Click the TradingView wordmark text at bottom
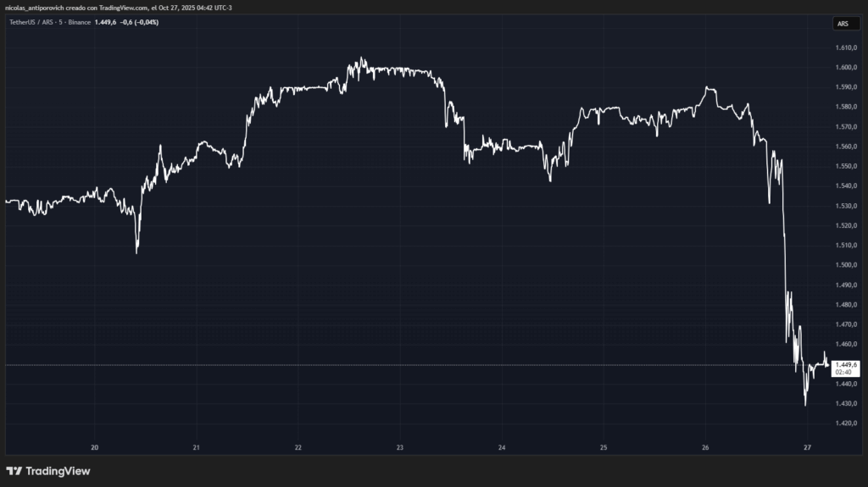The width and height of the screenshot is (868, 487). (x=58, y=471)
